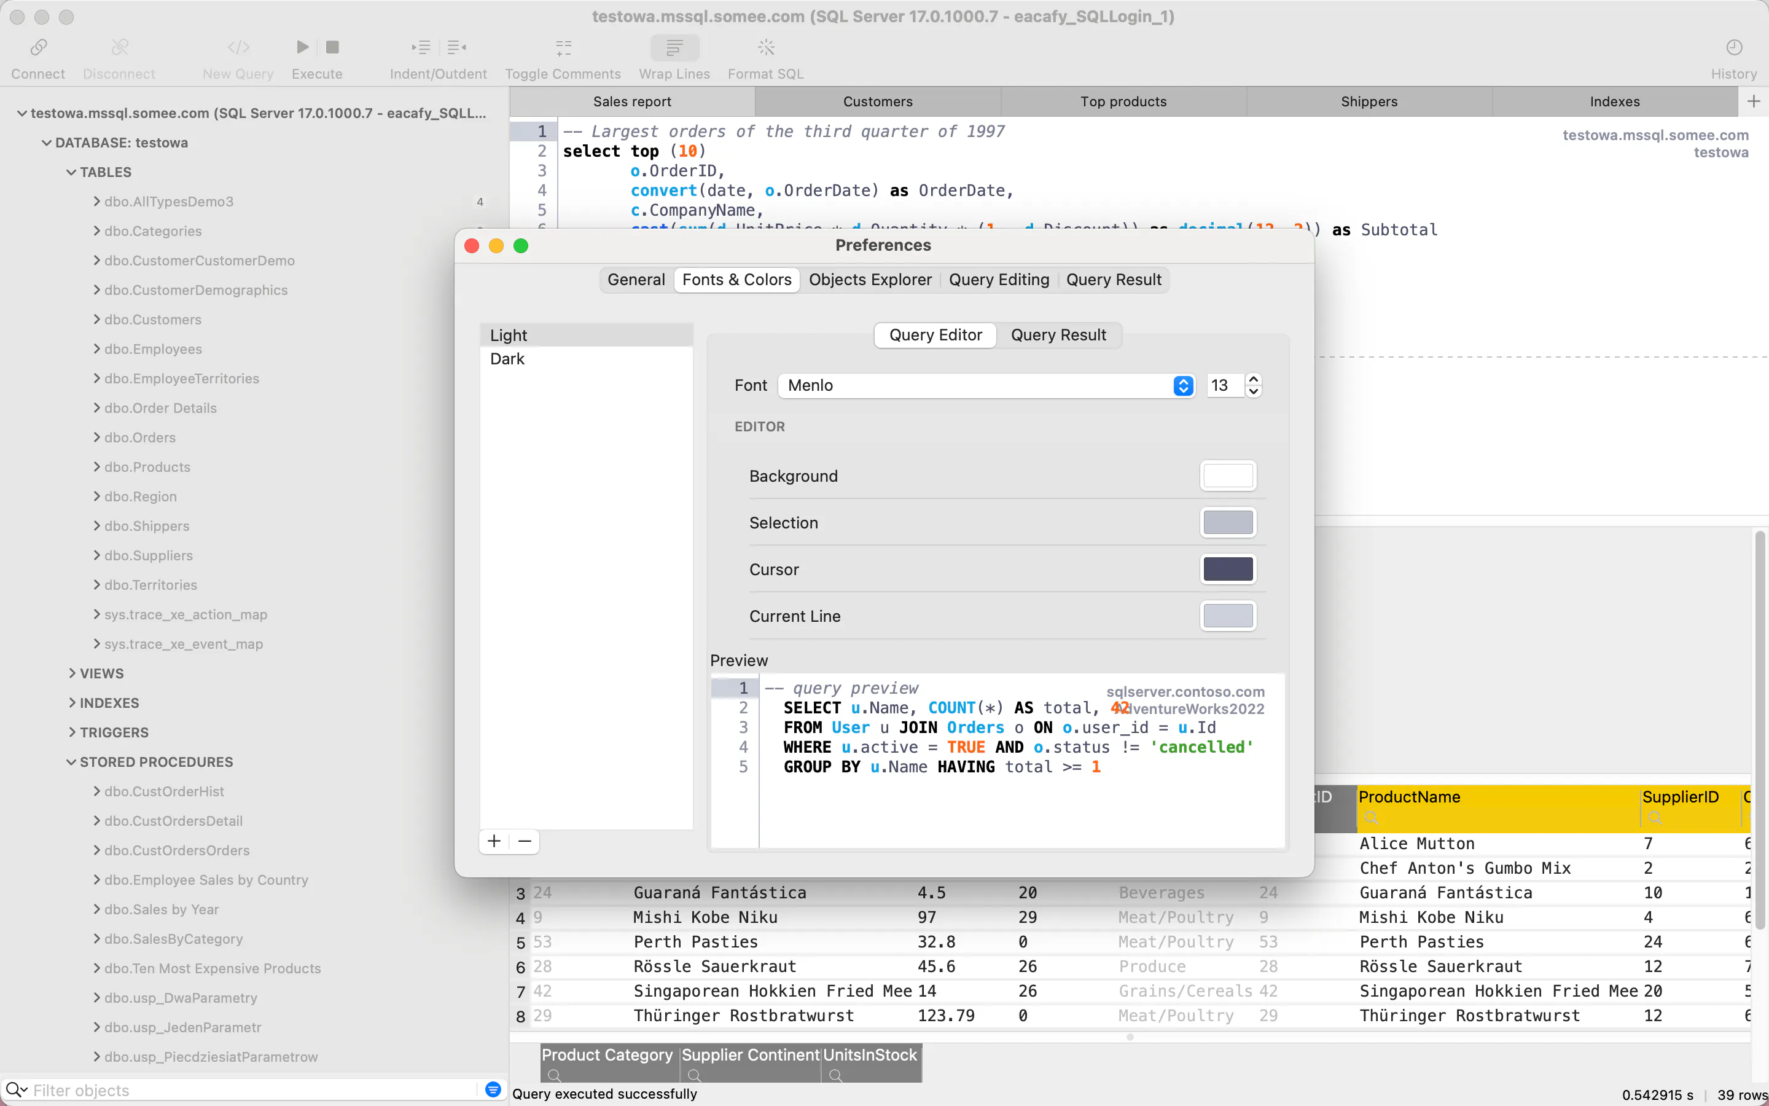Switch to Shippers query tab
Screen dimensions: 1769x1106
point(1369,101)
